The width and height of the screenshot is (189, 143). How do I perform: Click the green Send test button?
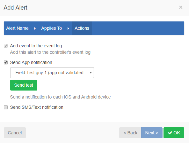24,85
